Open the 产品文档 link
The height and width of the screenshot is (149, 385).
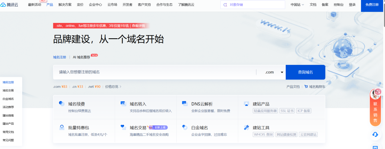pos(293,86)
